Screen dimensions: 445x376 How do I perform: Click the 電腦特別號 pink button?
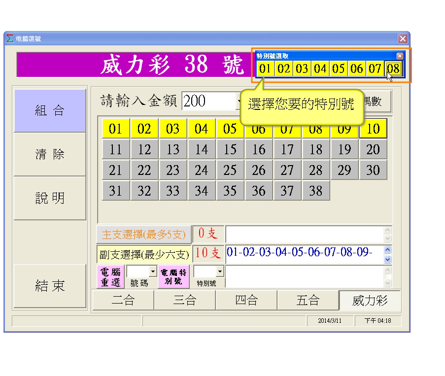[x=173, y=277]
